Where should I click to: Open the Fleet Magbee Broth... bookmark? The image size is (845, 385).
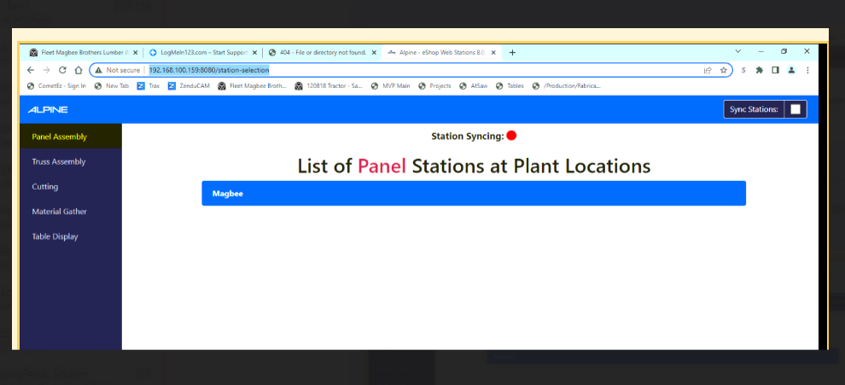pos(252,85)
